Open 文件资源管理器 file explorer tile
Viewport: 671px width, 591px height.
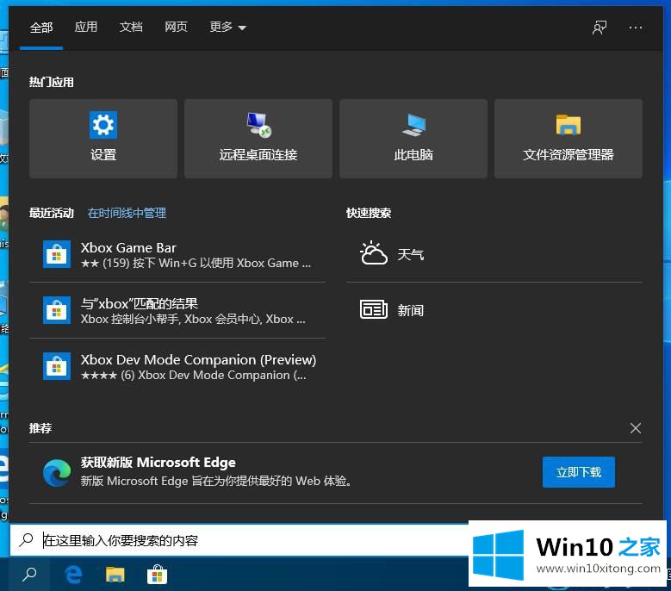tap(568, 139)
